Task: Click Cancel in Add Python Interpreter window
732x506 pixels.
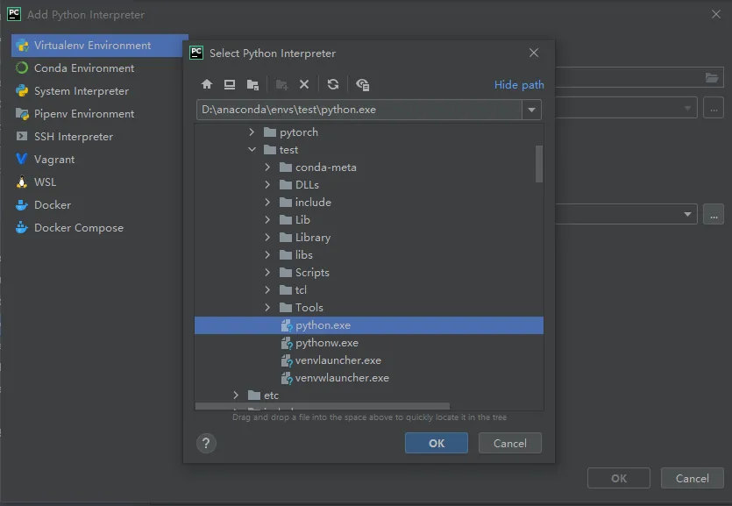Action: pyautogui.click(x=693, y=479)
